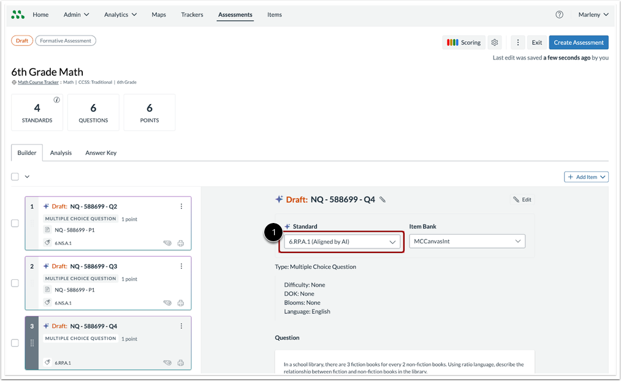Open the kebab menu for item Q2
The image size is (621, 381).
pyautogui.click(x=181, y=206)
